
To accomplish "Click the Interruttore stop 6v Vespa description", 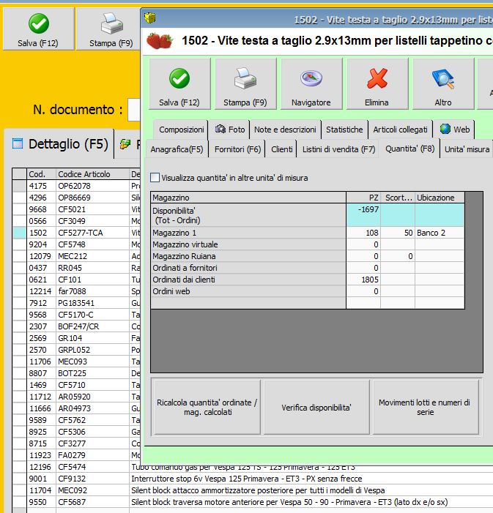I will pos(246,479).
